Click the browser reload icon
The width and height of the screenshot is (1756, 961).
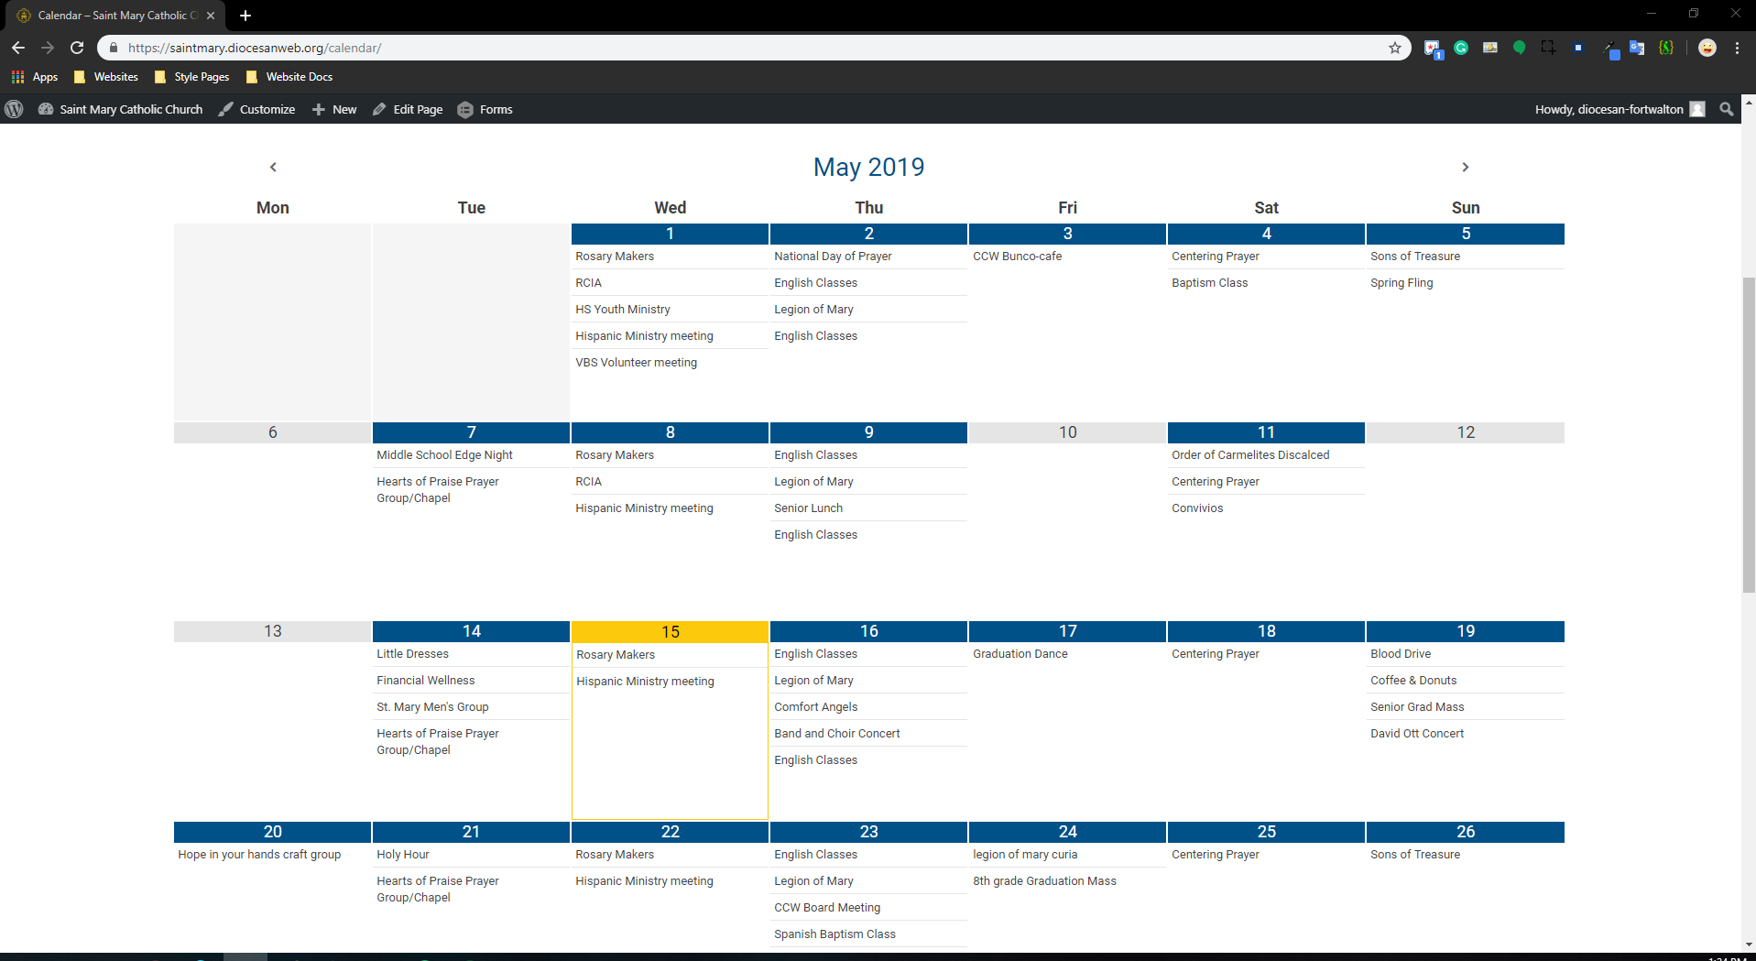[77, 48]
